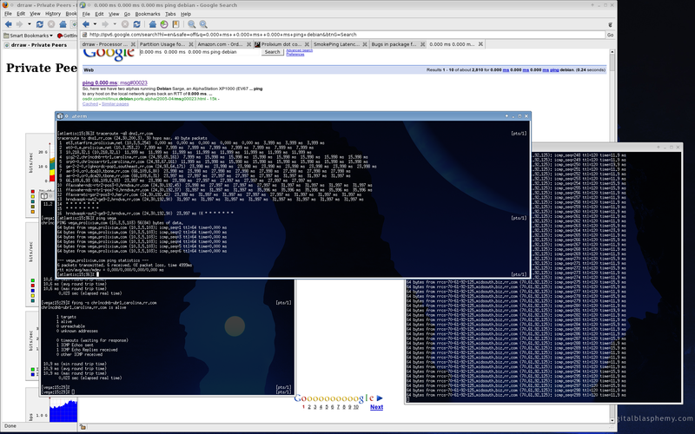Close the 'drraw - Processor' tab

[x=133, y=44]
